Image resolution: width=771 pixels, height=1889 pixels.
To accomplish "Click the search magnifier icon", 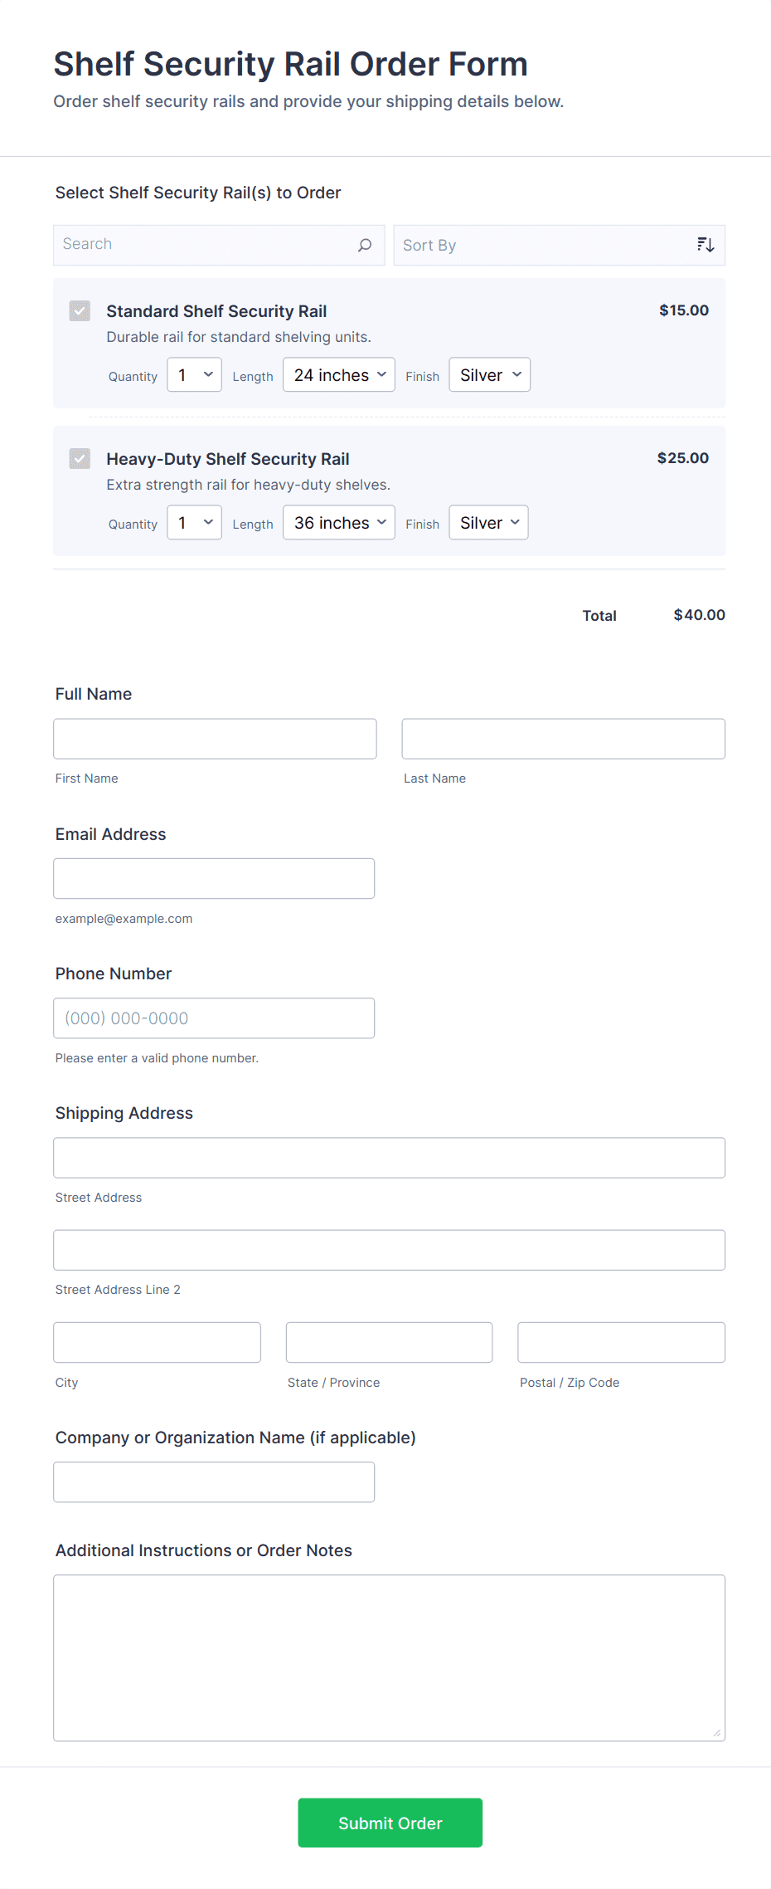I will 365,245.
